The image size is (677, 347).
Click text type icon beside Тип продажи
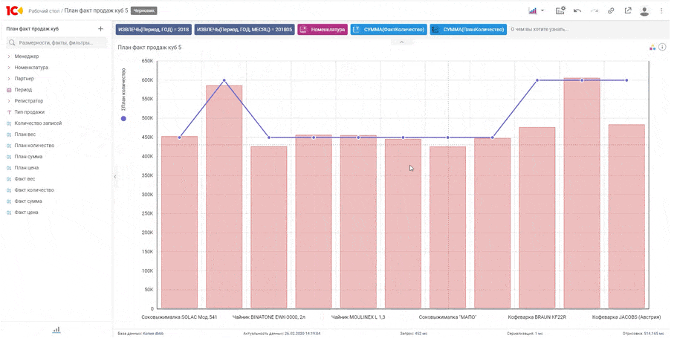pyautogui.click(x=9, y=112)
